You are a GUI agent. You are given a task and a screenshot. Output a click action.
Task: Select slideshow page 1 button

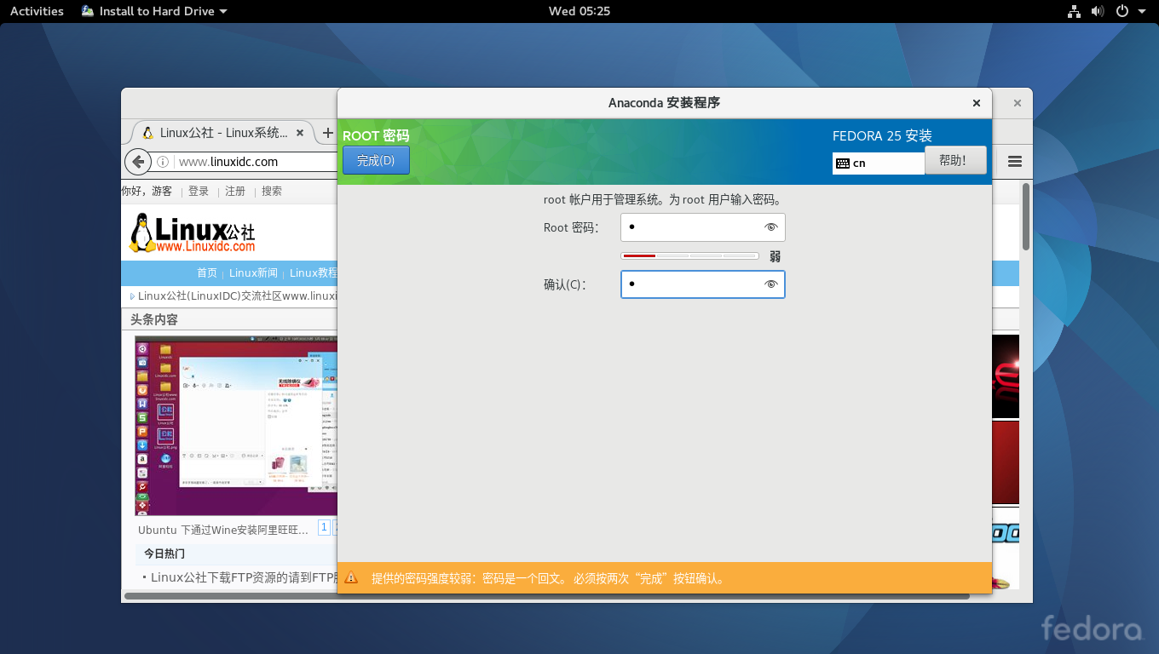[x=324, y=528]
